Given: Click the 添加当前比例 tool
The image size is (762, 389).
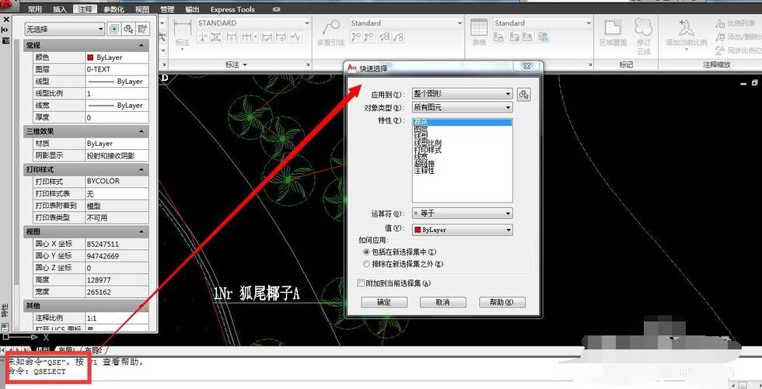Looking at the screenshot, I should 686,33.
